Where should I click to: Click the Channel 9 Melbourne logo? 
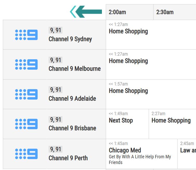pos(26,64)
